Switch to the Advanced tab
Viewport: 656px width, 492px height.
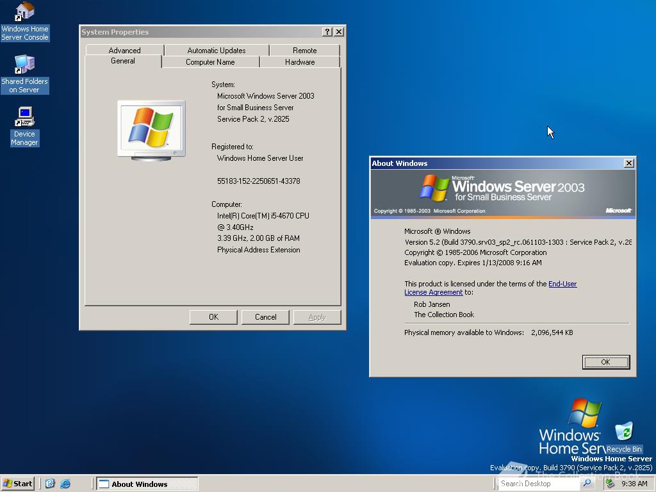pyautogui.click(x=125, y=50)
